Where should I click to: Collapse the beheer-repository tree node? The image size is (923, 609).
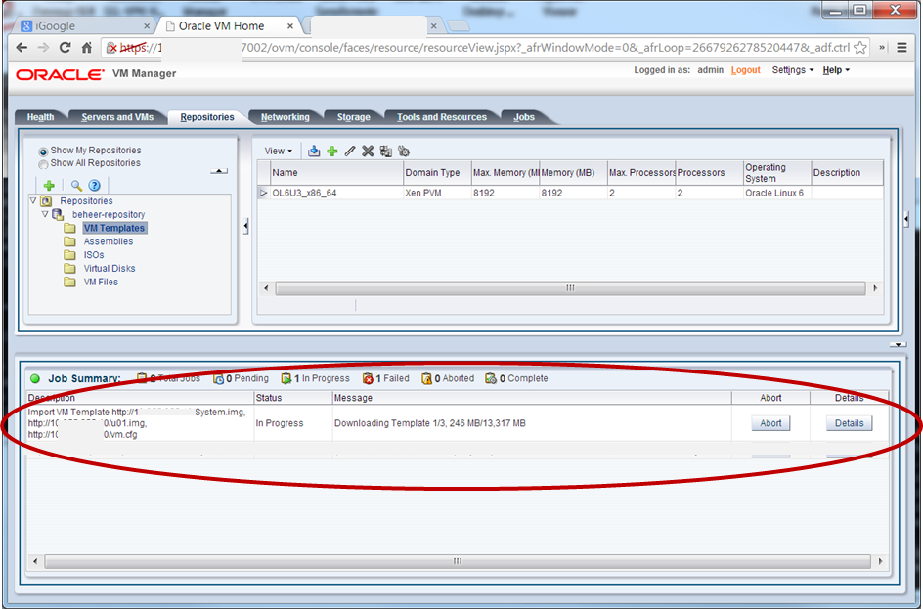[x=45, y=214]
